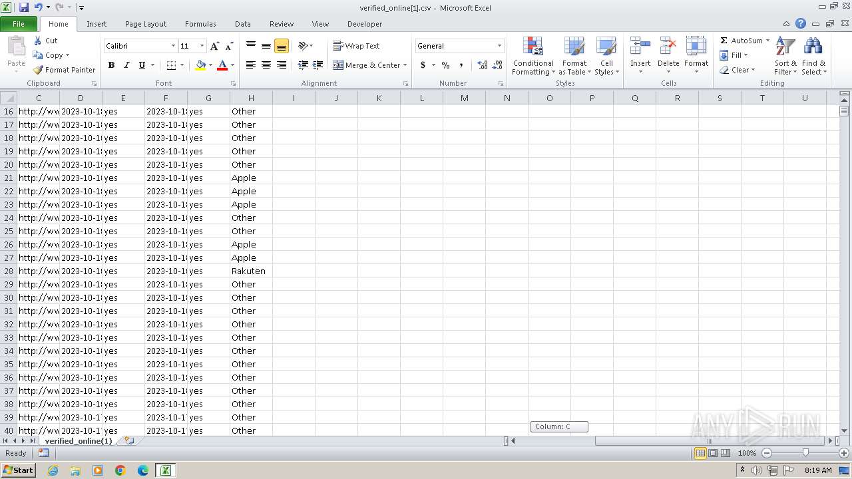The height and width of the screenshot is (479, 852).
Task: Click the Windows Start button
Action: coord(19,470)
